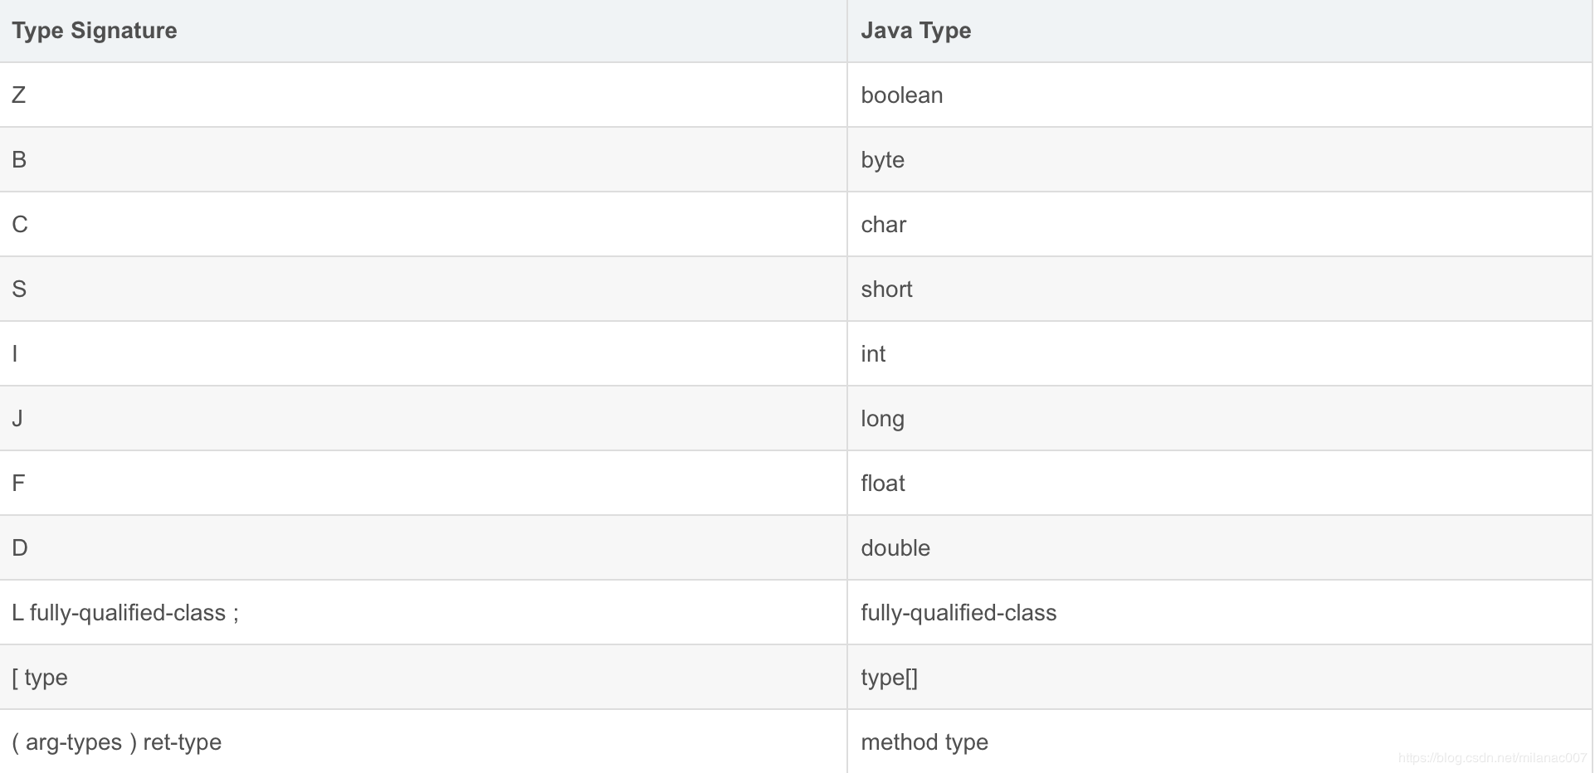Viewport: 1595px width, 773px height.
Task: Click the "Type Signature" column header
Action: point(95,31)
